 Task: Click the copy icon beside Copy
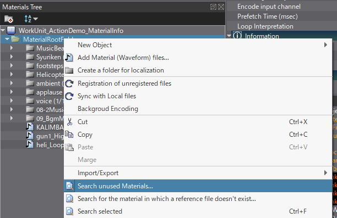(69, 135)
